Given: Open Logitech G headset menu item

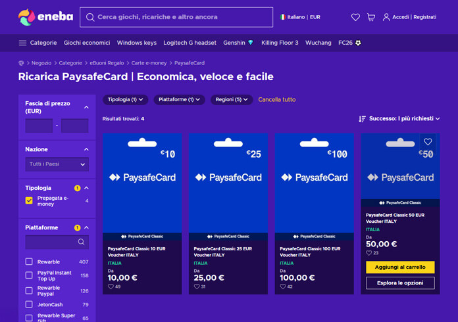Looking at the screenshot, I should point(190,43).
